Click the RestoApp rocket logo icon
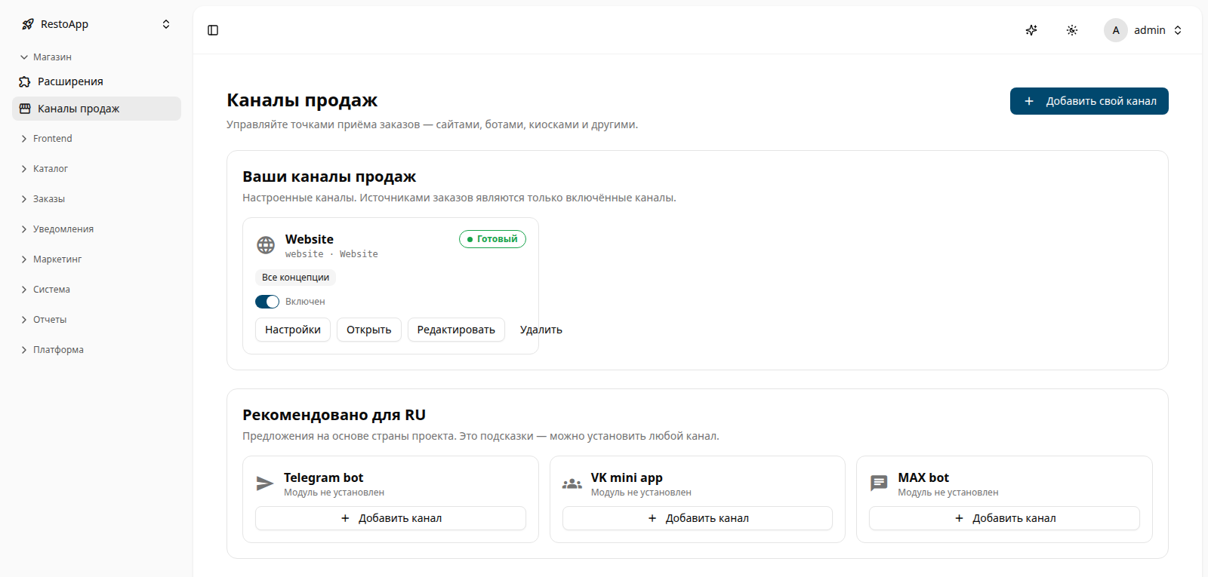The height and width of the screenshot is (577, 1208). tap(28, 24)
